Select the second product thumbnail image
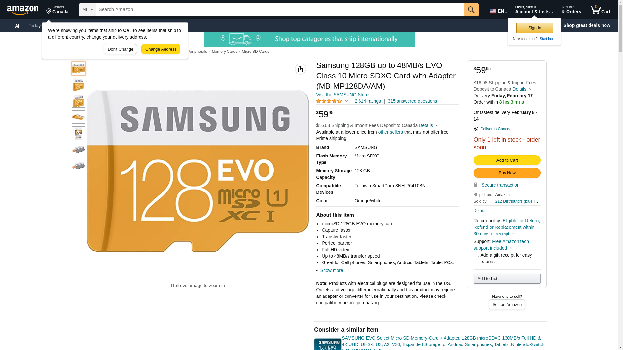Viewport: 623px width, 350px height. (x=79, y=85)
